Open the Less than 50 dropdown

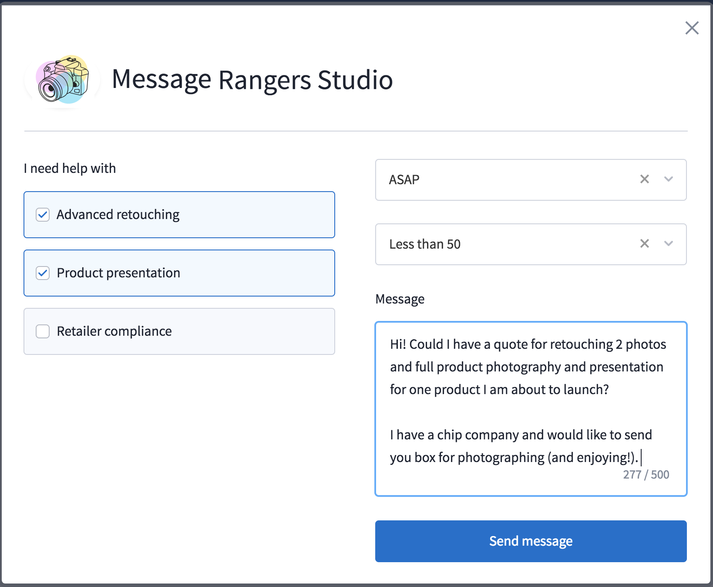669,243
